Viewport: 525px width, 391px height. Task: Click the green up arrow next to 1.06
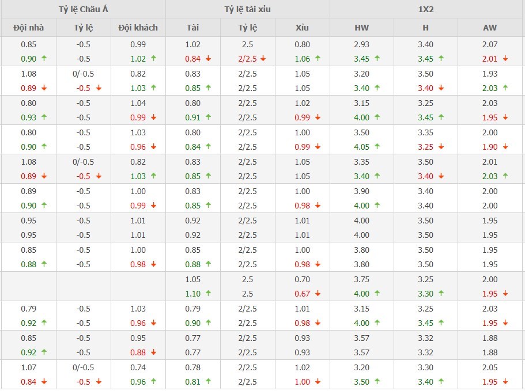[x=318, y=59]
